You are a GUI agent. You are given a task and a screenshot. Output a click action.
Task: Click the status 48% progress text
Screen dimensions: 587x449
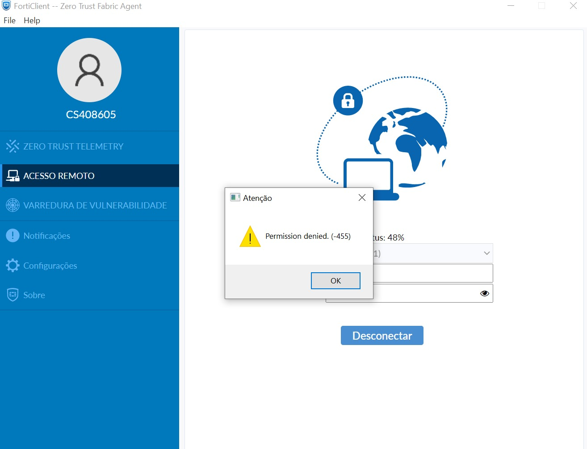point(389,238)
